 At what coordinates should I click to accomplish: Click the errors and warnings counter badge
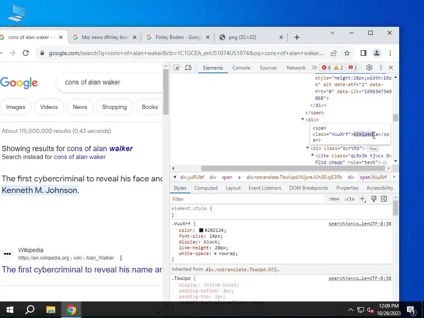coord(332,67)
